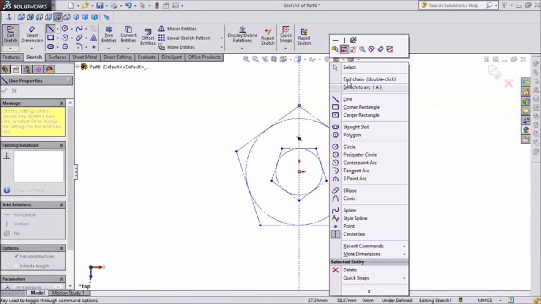Open Display/Delete Relations
The width and height of the screenshot is (541, 304).
tap(242, 35)
